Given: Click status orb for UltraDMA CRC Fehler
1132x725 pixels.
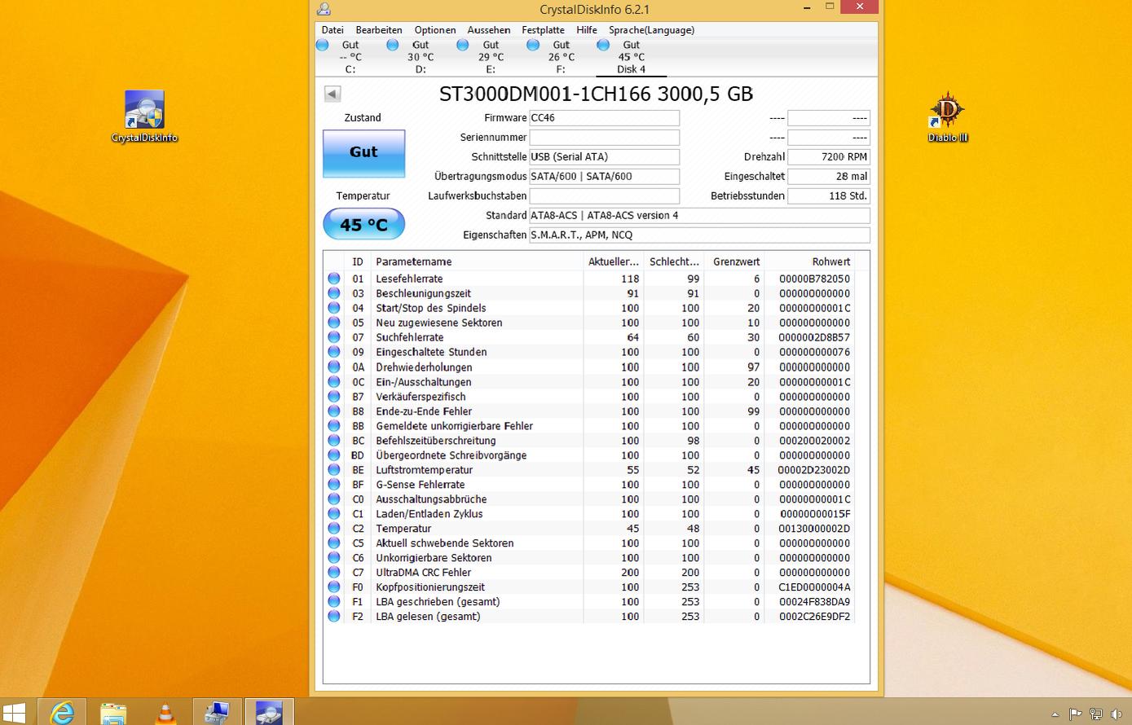Looking at the screenshot, I should pyautogui.click(x=334, y=573).
